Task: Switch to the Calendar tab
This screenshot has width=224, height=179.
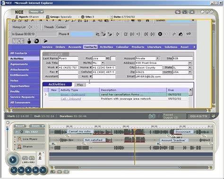Action: click(122, 47)
